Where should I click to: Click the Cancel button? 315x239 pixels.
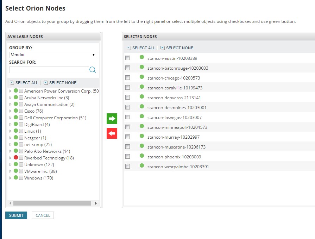(x=43, y=215)
